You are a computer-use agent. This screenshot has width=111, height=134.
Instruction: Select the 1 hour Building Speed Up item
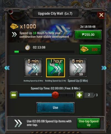tap(56, 68)
